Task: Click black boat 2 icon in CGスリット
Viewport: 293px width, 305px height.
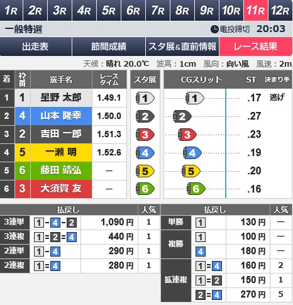Action: (182, 116)
